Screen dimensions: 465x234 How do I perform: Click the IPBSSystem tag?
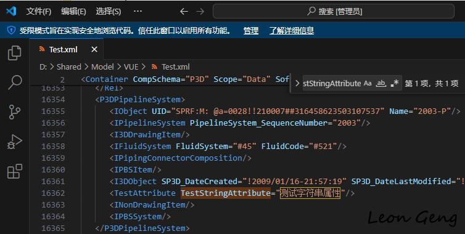click(x=140, y=217)
